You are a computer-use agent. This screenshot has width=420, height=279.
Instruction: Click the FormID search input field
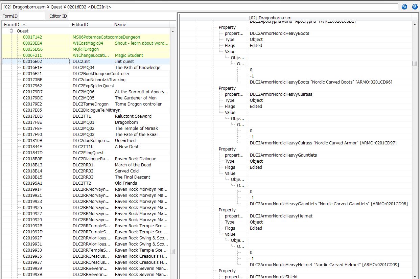point(31,16)
